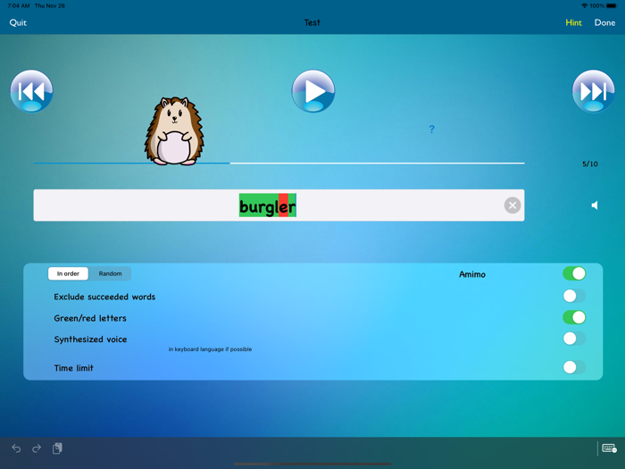Select the In order segment
This screenshot has height=469, width=625.
[x=68, y=273]
